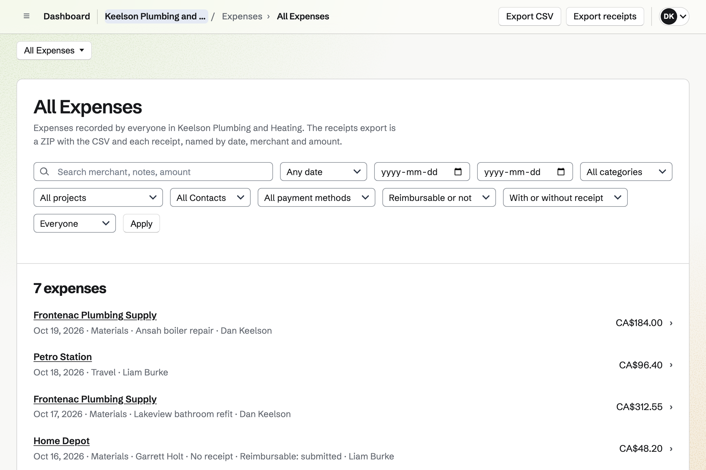Open the Oct 17 Frontenac Plumbing Supply expense

point(95,399)
